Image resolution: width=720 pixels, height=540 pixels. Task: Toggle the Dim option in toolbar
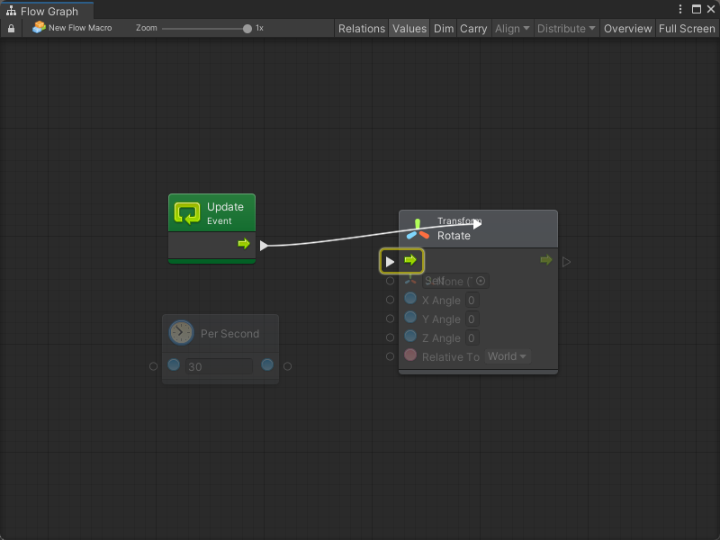click(x=444, y=29)
